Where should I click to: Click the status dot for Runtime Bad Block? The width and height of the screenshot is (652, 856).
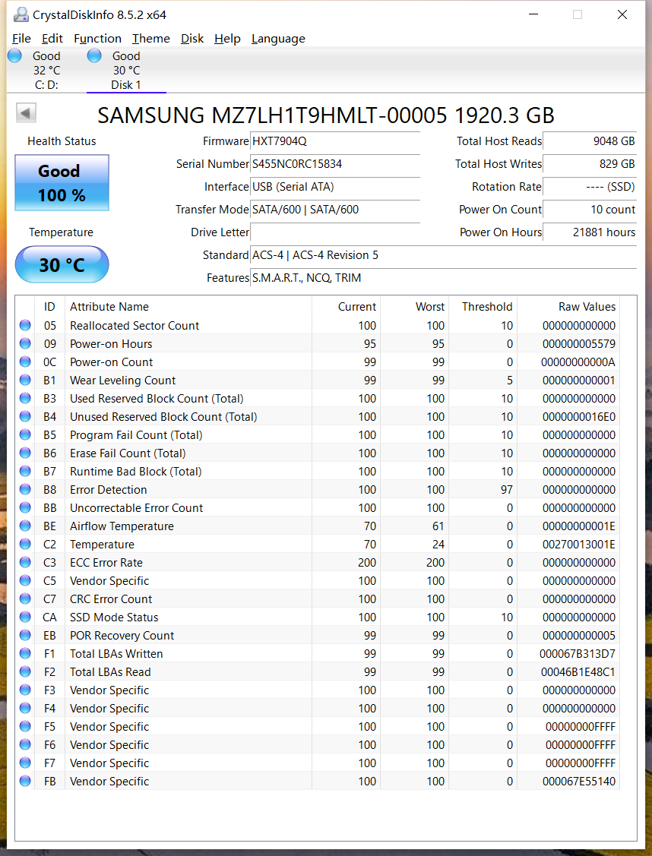coord(25,471)
